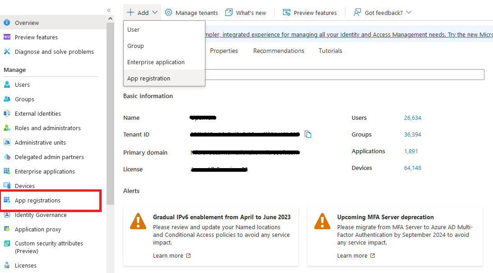This screenshot has width=493, height=273.
Task: Open the Groups sidebar item label
Action: (24, 99)
